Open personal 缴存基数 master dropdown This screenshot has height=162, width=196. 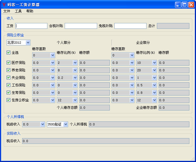44,55
